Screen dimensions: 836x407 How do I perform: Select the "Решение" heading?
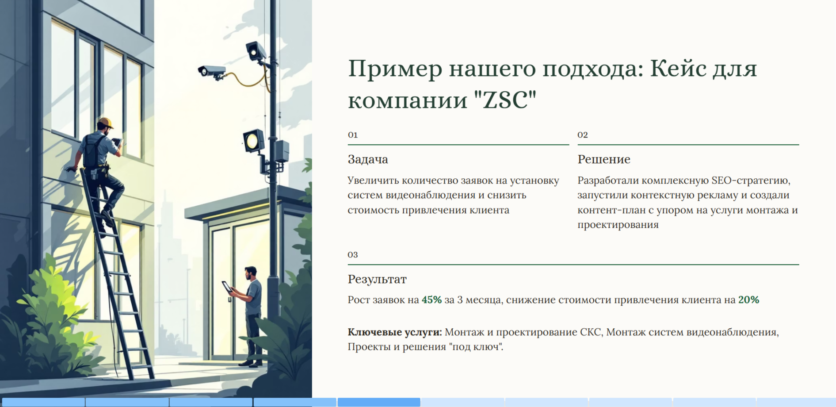(x=604, y=159)
